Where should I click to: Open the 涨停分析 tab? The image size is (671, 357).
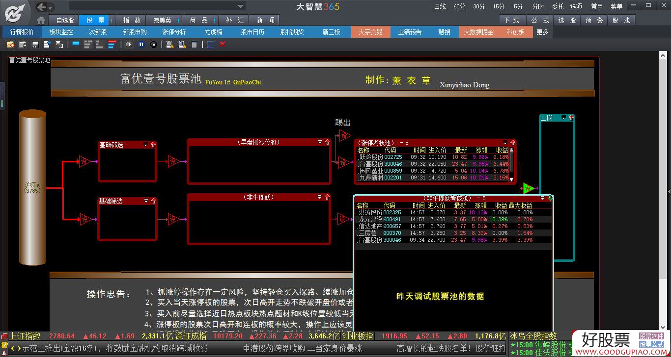tap(174, 32)
